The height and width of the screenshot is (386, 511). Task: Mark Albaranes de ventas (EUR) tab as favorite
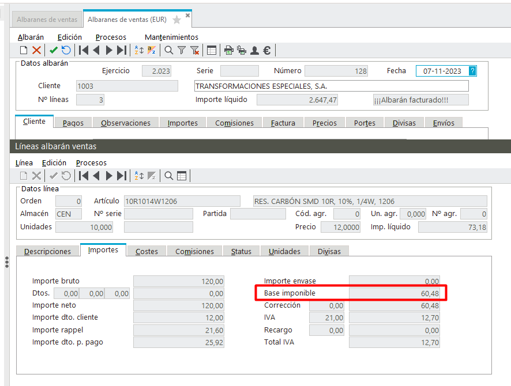176,20
